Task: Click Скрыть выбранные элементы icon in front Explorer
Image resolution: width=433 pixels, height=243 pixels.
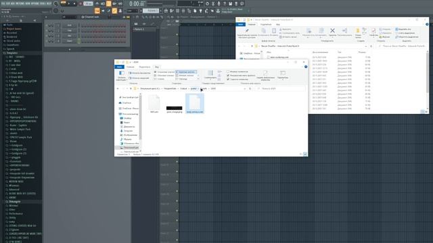Action: pos(265,73)
